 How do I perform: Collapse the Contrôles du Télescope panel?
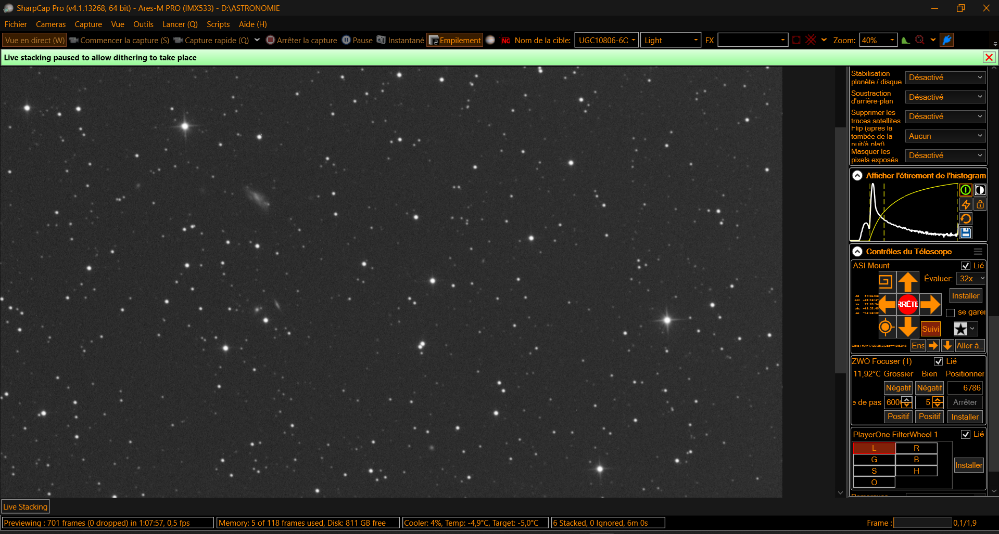(857, 252)
